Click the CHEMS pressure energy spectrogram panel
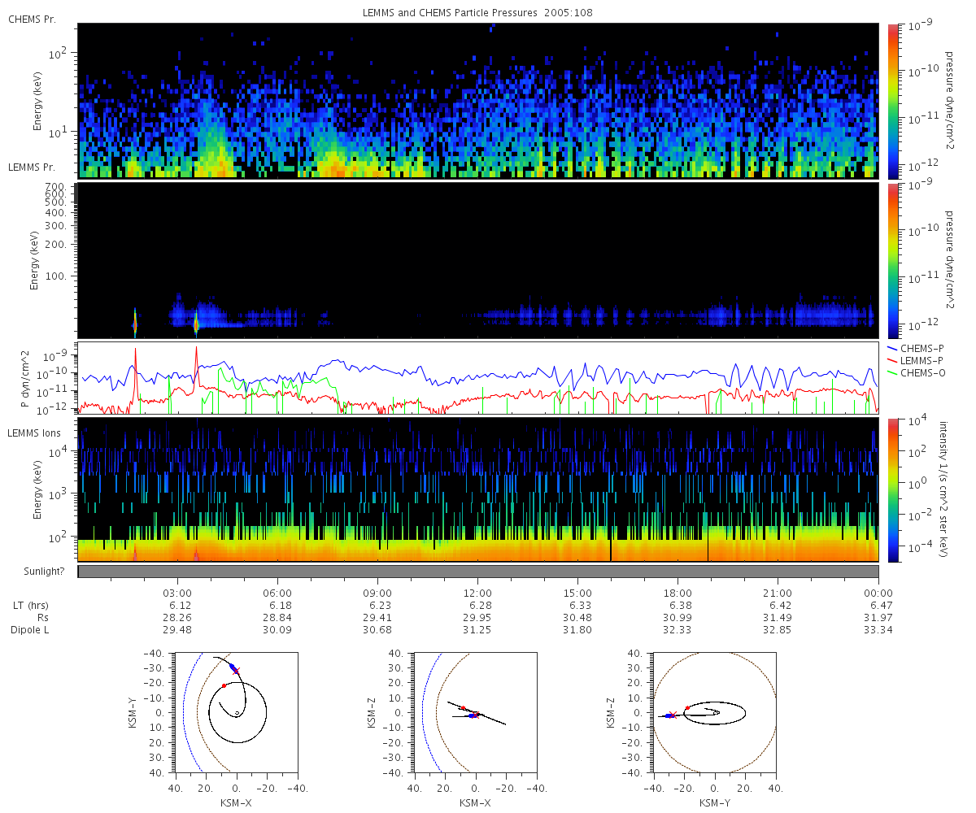Image resolution: width=976 pixels, height=813 pixels. [x=478, y=101]
